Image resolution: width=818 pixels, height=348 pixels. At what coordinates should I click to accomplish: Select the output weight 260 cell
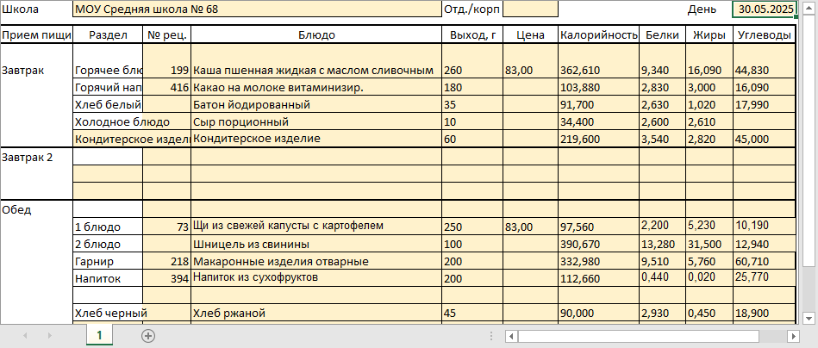(x=472, y=61)
